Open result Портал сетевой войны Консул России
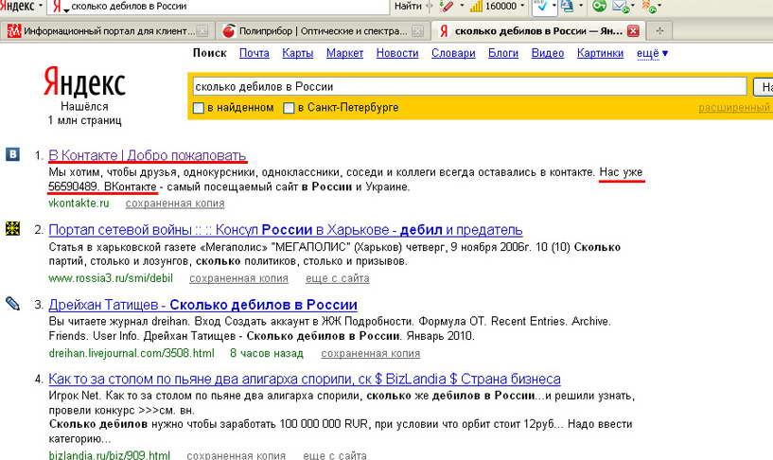This screenshot has height=460, width=773. pos(286,230)
